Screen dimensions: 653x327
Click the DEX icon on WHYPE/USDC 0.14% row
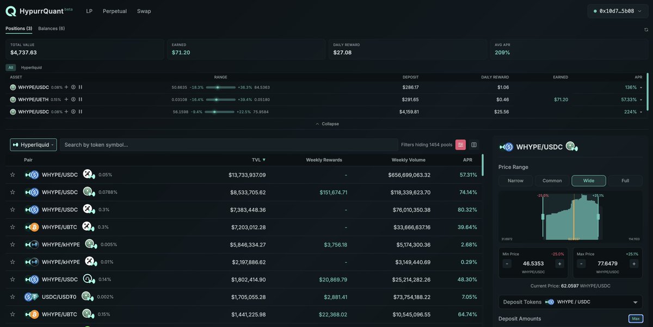88,279
